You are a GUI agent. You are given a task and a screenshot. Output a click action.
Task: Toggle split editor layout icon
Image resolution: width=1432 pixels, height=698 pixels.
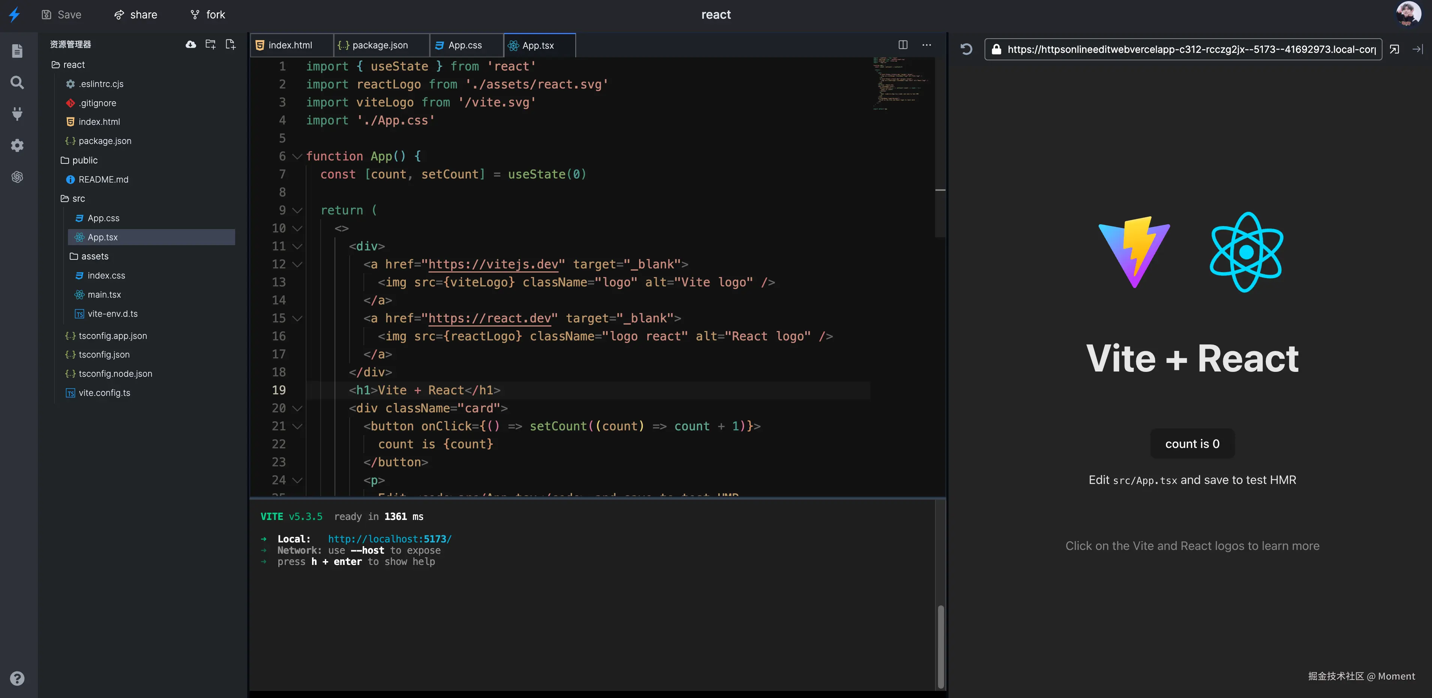903,45
